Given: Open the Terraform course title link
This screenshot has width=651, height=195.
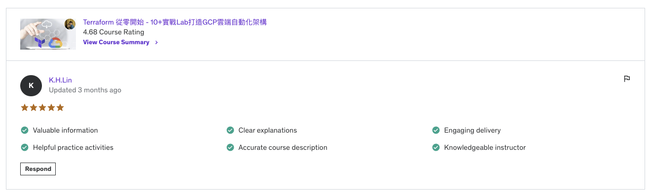Looking at the screenshot, I should pyautogui.click(x=175, y=22).
